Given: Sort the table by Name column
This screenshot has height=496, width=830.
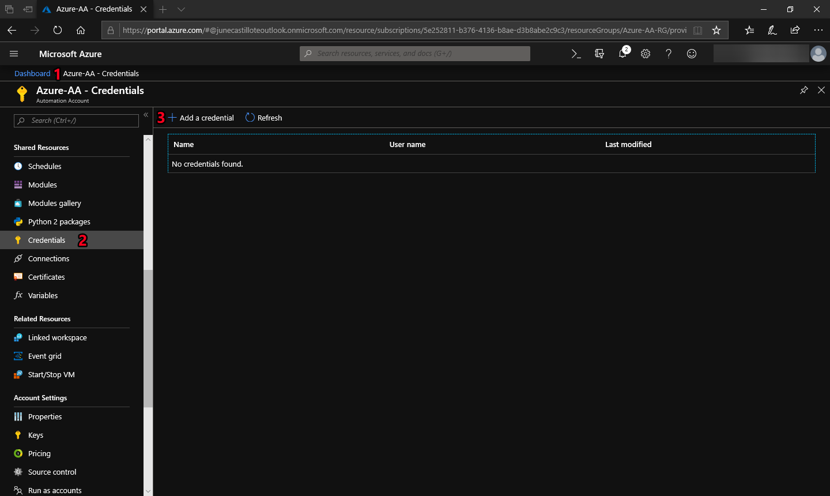Looking at the screenshot, I should pyautogui.click(x=184, y=144).
